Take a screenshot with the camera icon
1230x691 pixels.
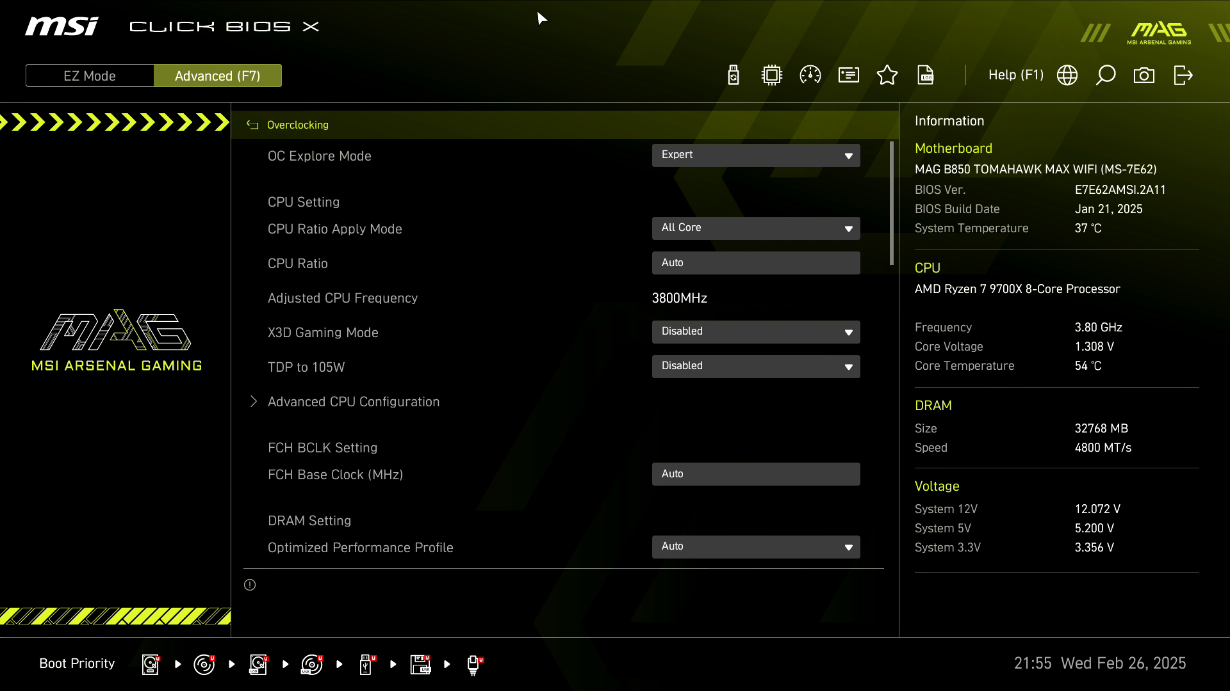tap(1144, 75)
